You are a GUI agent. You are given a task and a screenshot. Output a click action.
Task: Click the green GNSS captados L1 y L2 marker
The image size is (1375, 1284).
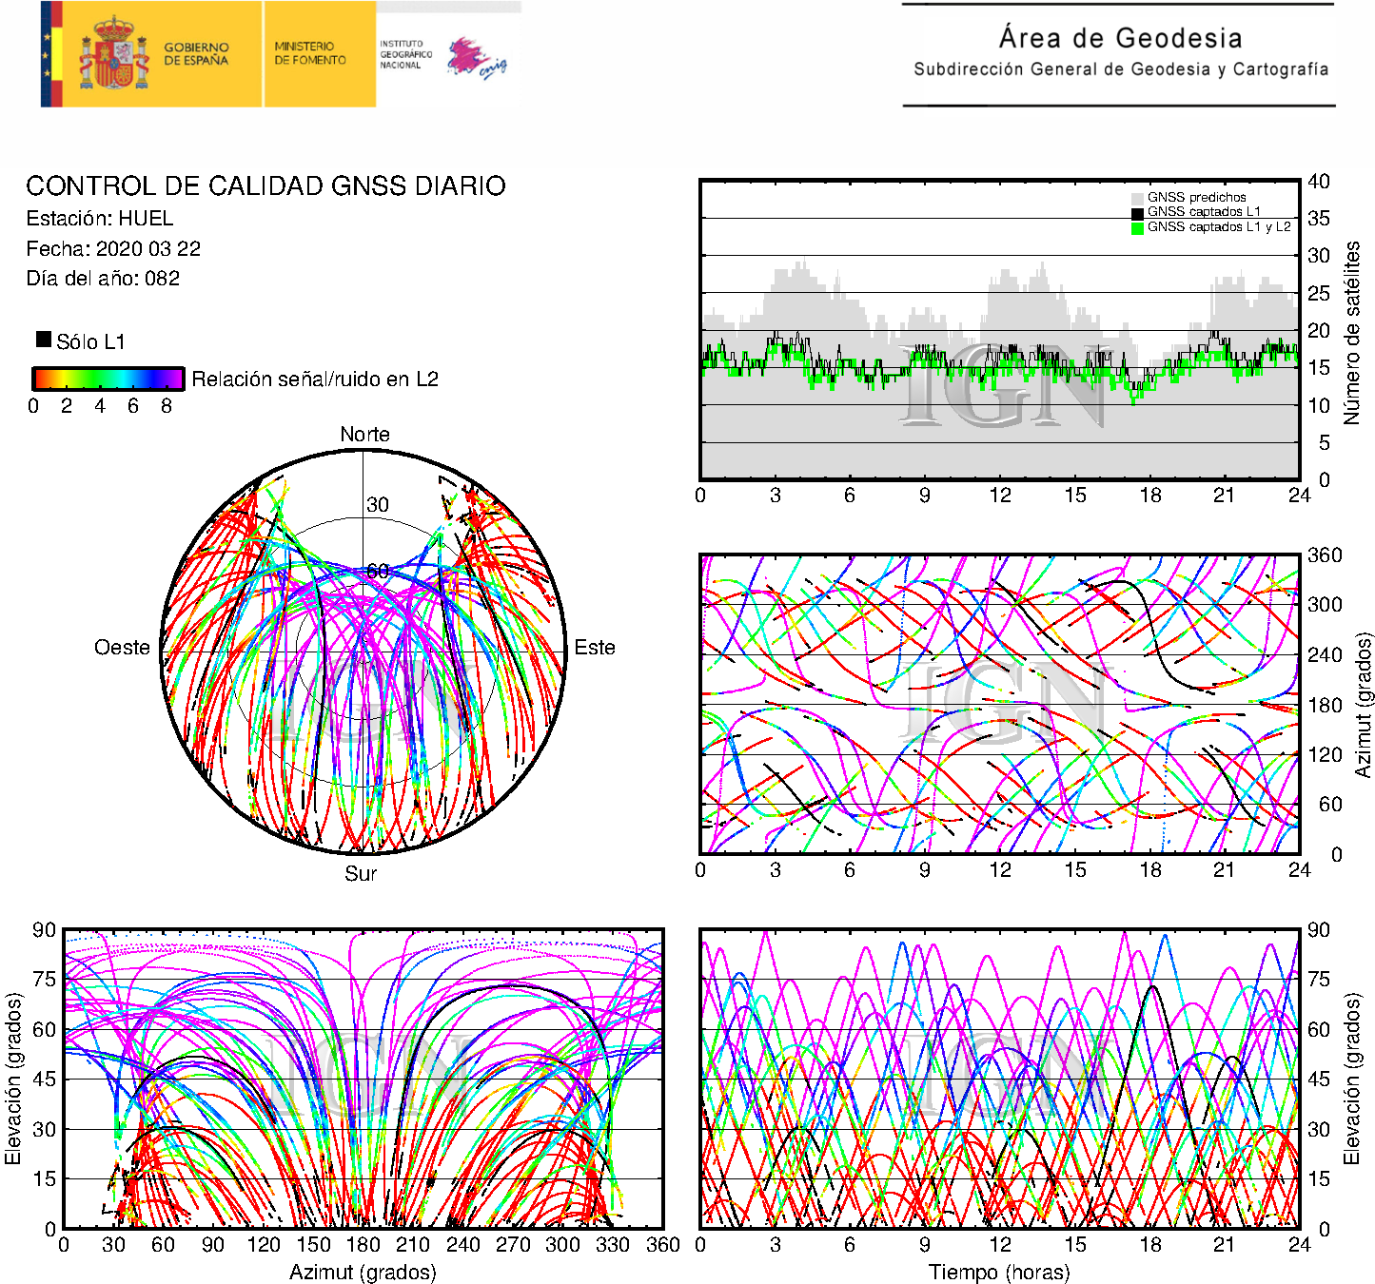[x=1137, y=227]
